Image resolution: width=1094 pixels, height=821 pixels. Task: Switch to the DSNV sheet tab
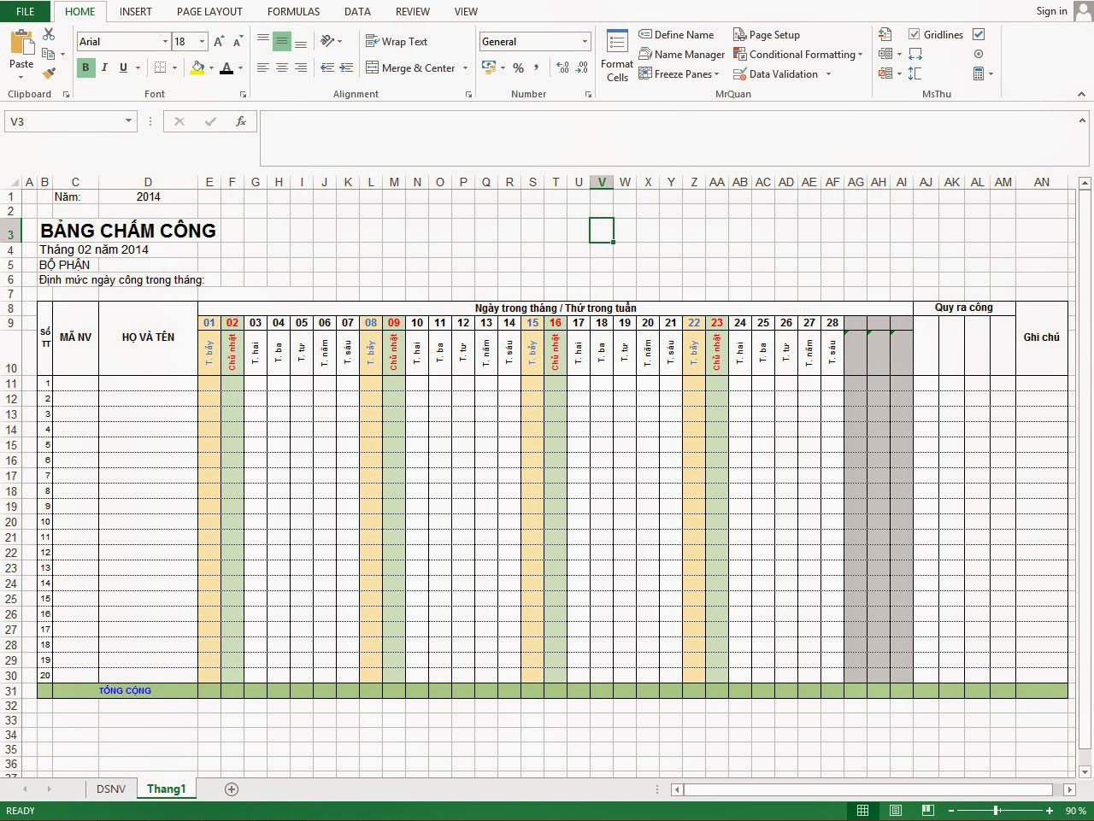pyautogui.click(x=111, y=789)
